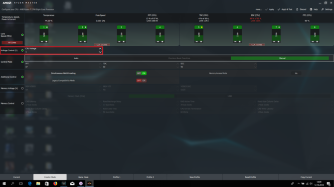Toggle the Additional Control enable indicator

pos(22,77)
